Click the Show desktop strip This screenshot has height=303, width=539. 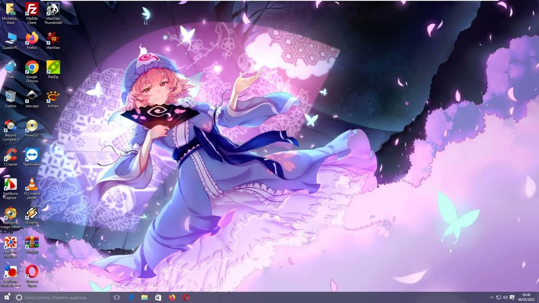[x=538, y=297]
